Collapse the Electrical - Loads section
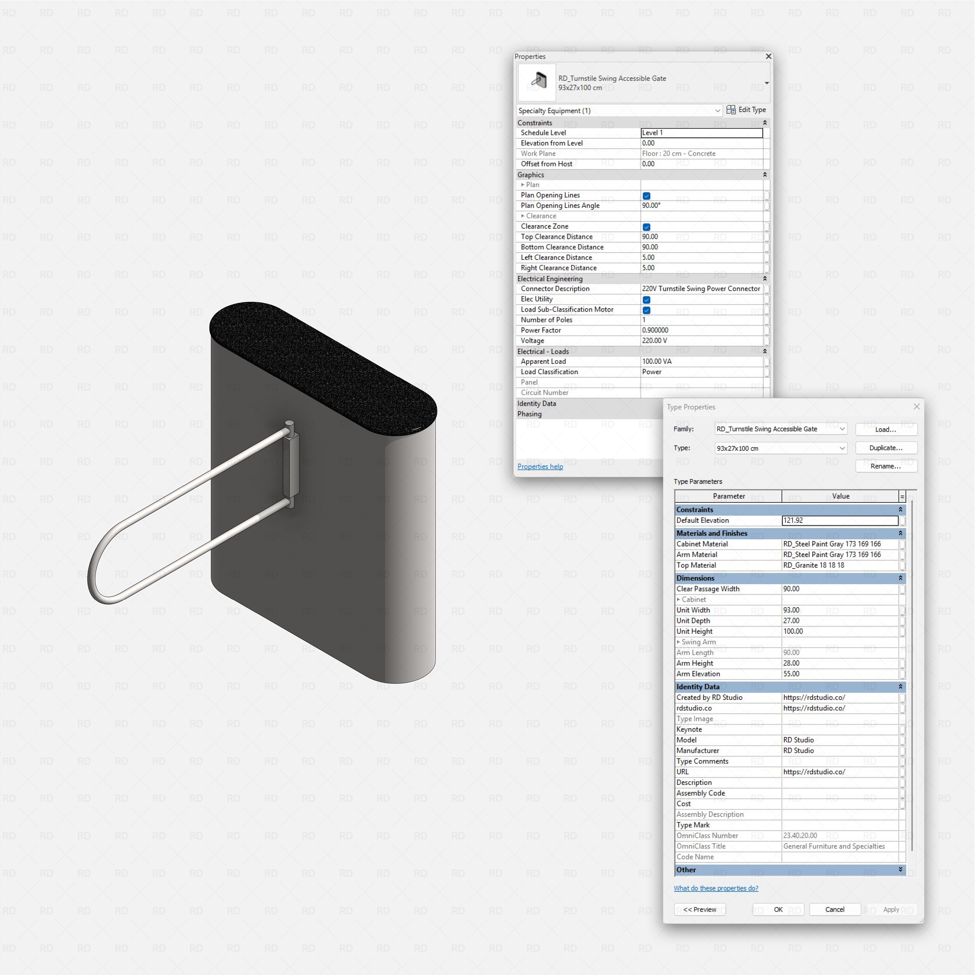This screenshot has height=975, width=975. pyautogui.click(x=764, y=351)
